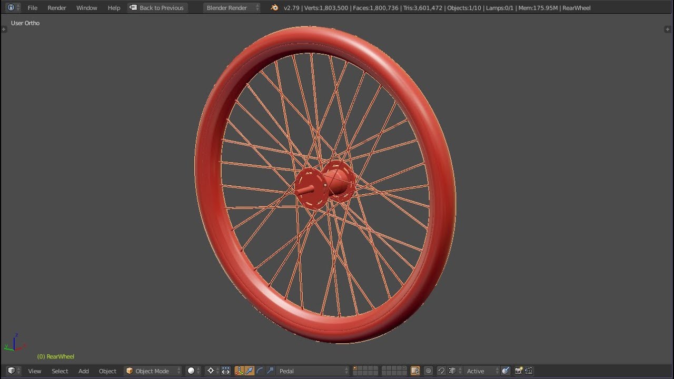Click the (0) RearWheel object label
This screenshot has height=379, width=674.
(x=55, y=356)
